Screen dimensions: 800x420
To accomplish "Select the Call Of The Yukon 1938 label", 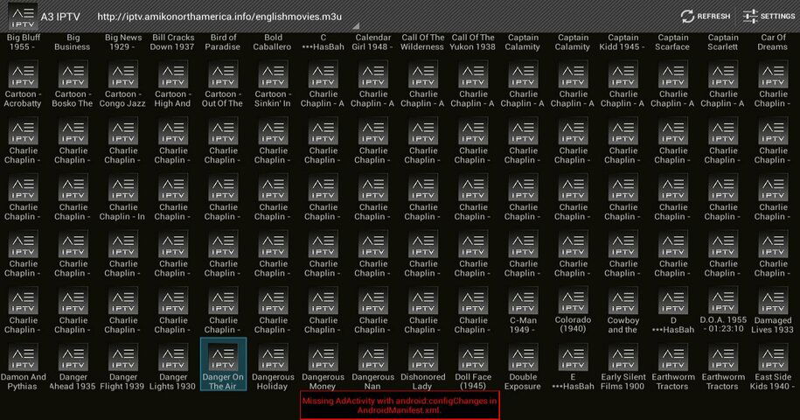I will coord(472,42).
